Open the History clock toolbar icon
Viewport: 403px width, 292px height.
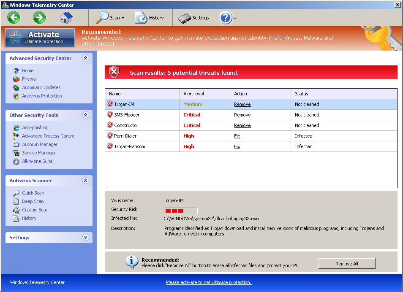[x=141, y=17]
